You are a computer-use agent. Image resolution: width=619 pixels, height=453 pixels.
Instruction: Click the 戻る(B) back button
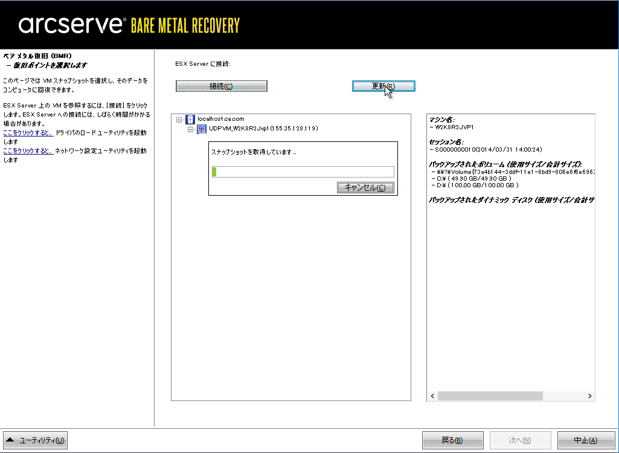click(x=452, y=440)
